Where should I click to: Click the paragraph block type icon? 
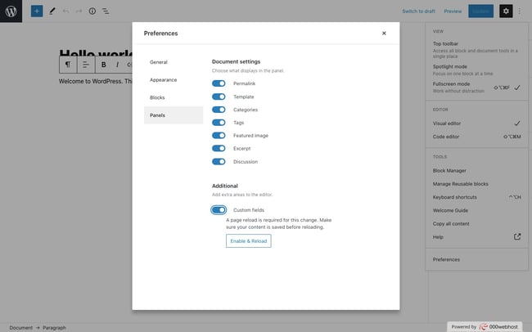click(x=68, y=65)
